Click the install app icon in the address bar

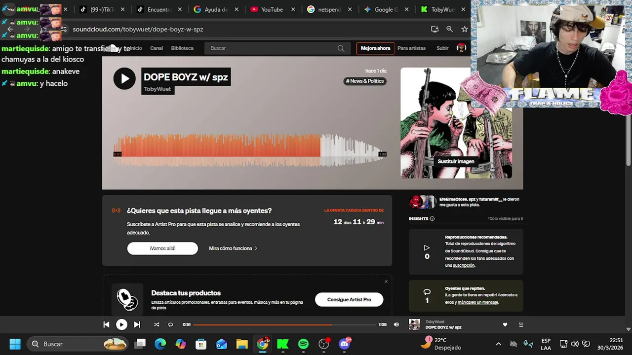(434, 29)
